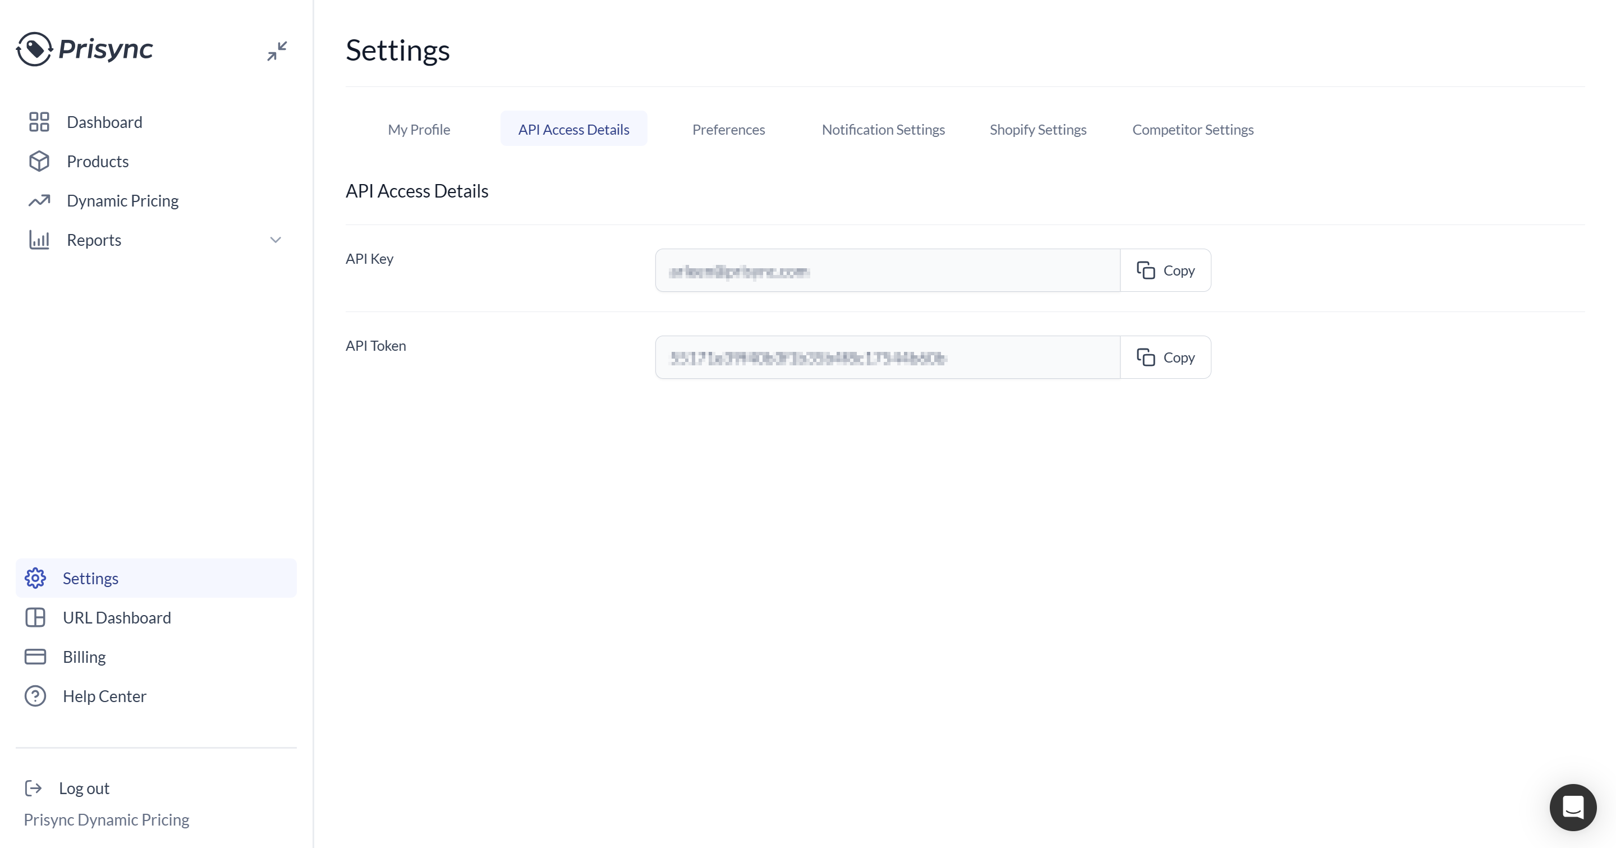
Task: Select Shopify Settings tab
Action: pos(1037,129)
